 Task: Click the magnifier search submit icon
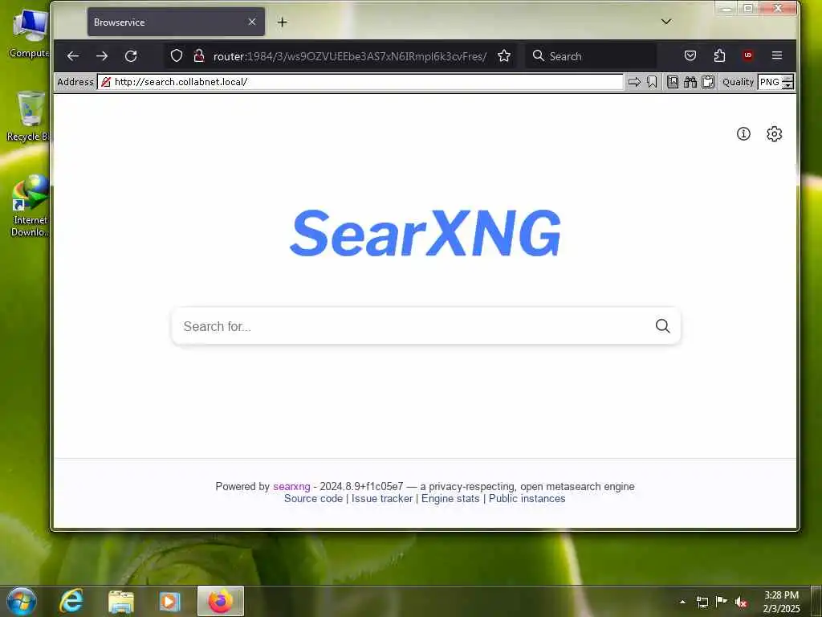pos(662,326)
